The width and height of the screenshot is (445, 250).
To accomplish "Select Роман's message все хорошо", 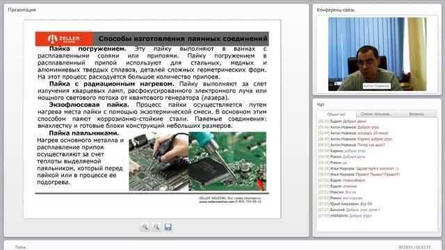I will point(340,198).
